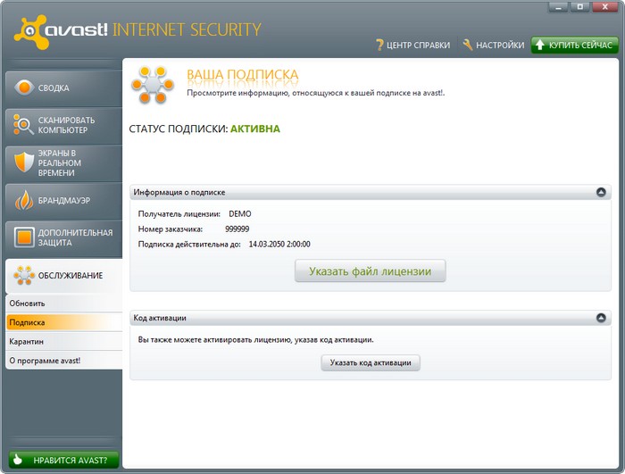
Task: Minimize the avast! window
Action: click(558, 7)
